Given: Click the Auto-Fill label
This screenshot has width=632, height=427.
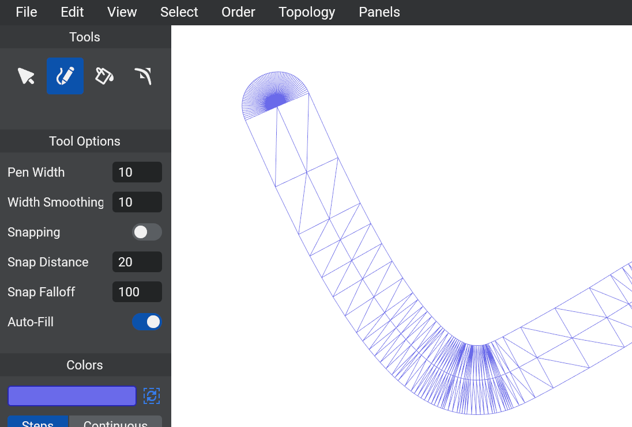Looking at the screenshot, I should pyautogui.click(x=31, y=322).
